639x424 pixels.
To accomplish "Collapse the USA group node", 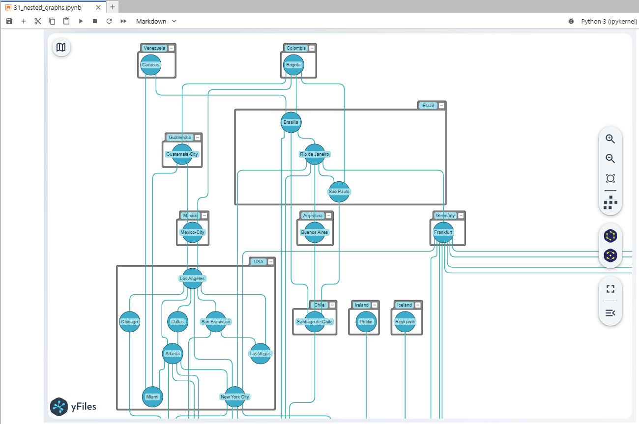I will tap(271, 262).
